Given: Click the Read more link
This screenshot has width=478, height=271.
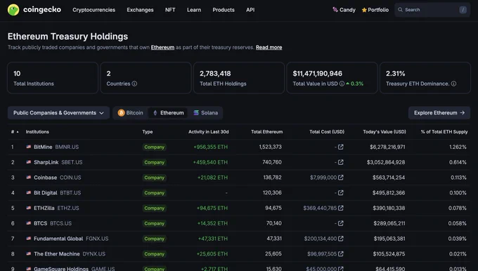Looking at the screenshot, I should [269, 47].
